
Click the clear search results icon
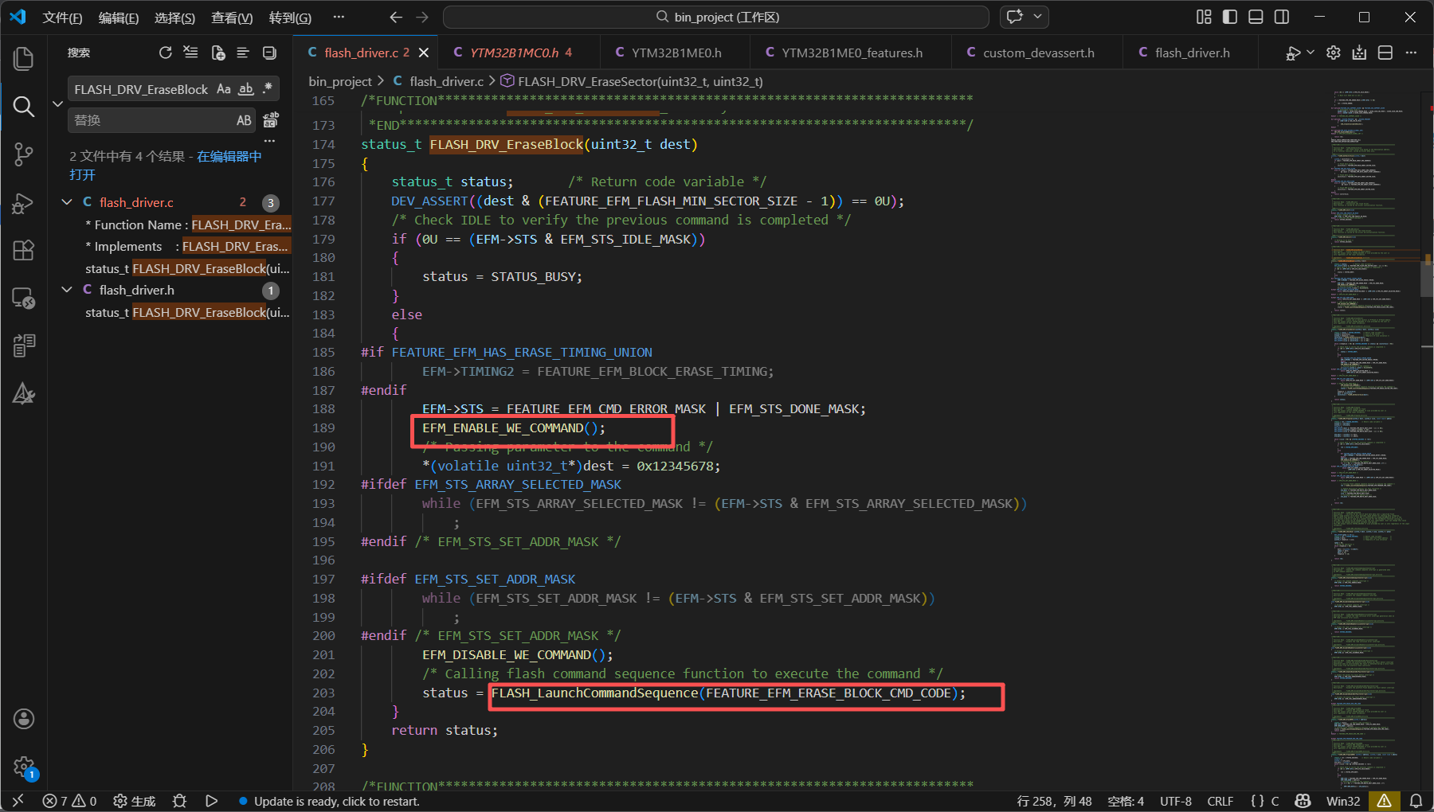190,53
